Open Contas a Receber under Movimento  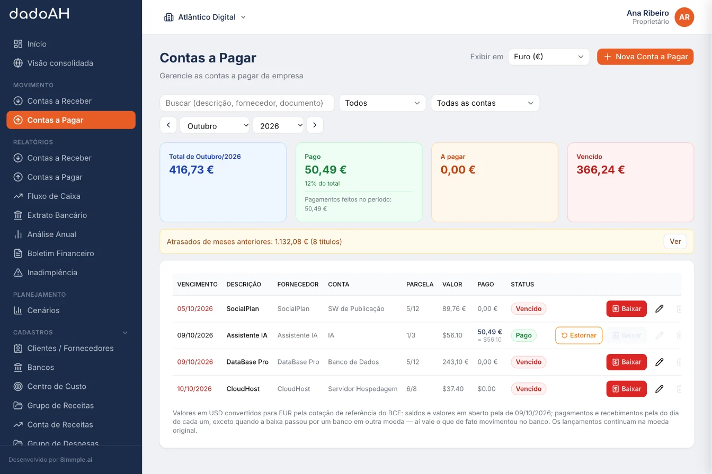point(71,101)
